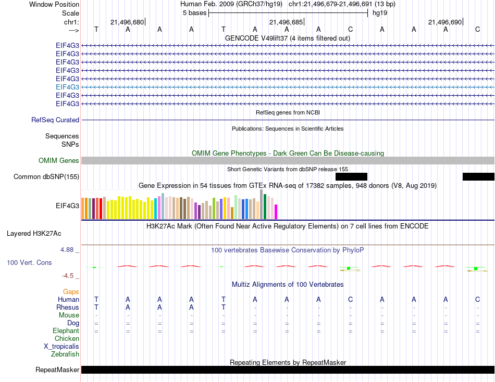The width and height of the screenshot is (495, 382).
Task: Click the magenta bar in GTEx expression chart
Action: [x=276, y=212]
